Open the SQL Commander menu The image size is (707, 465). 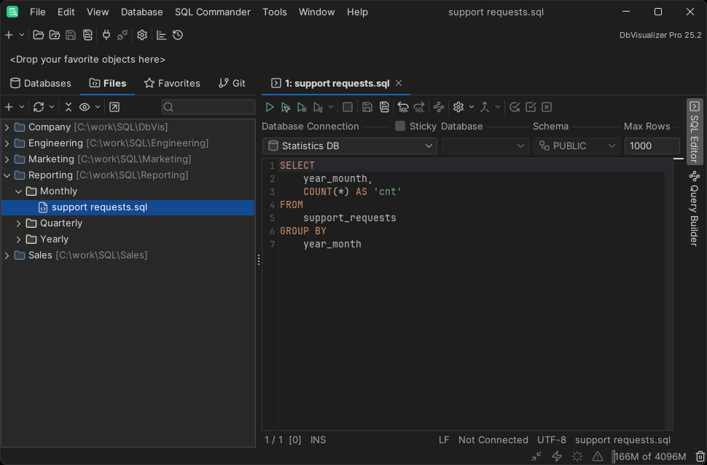212,12
